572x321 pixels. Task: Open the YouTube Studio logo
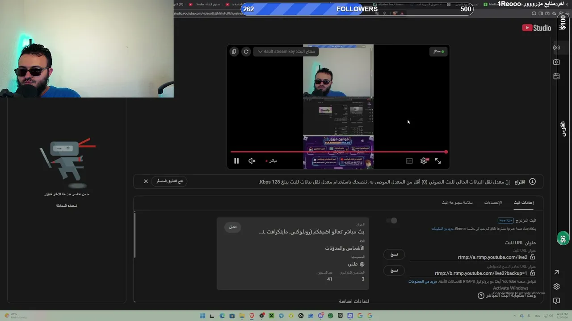click(x=536, y=28)
